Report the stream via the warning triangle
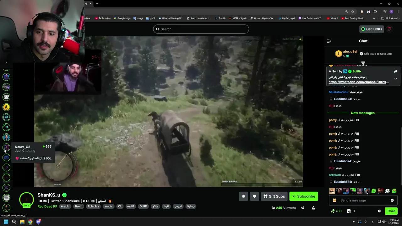Viewport: 402px width, 226px height. pos(313,208)
